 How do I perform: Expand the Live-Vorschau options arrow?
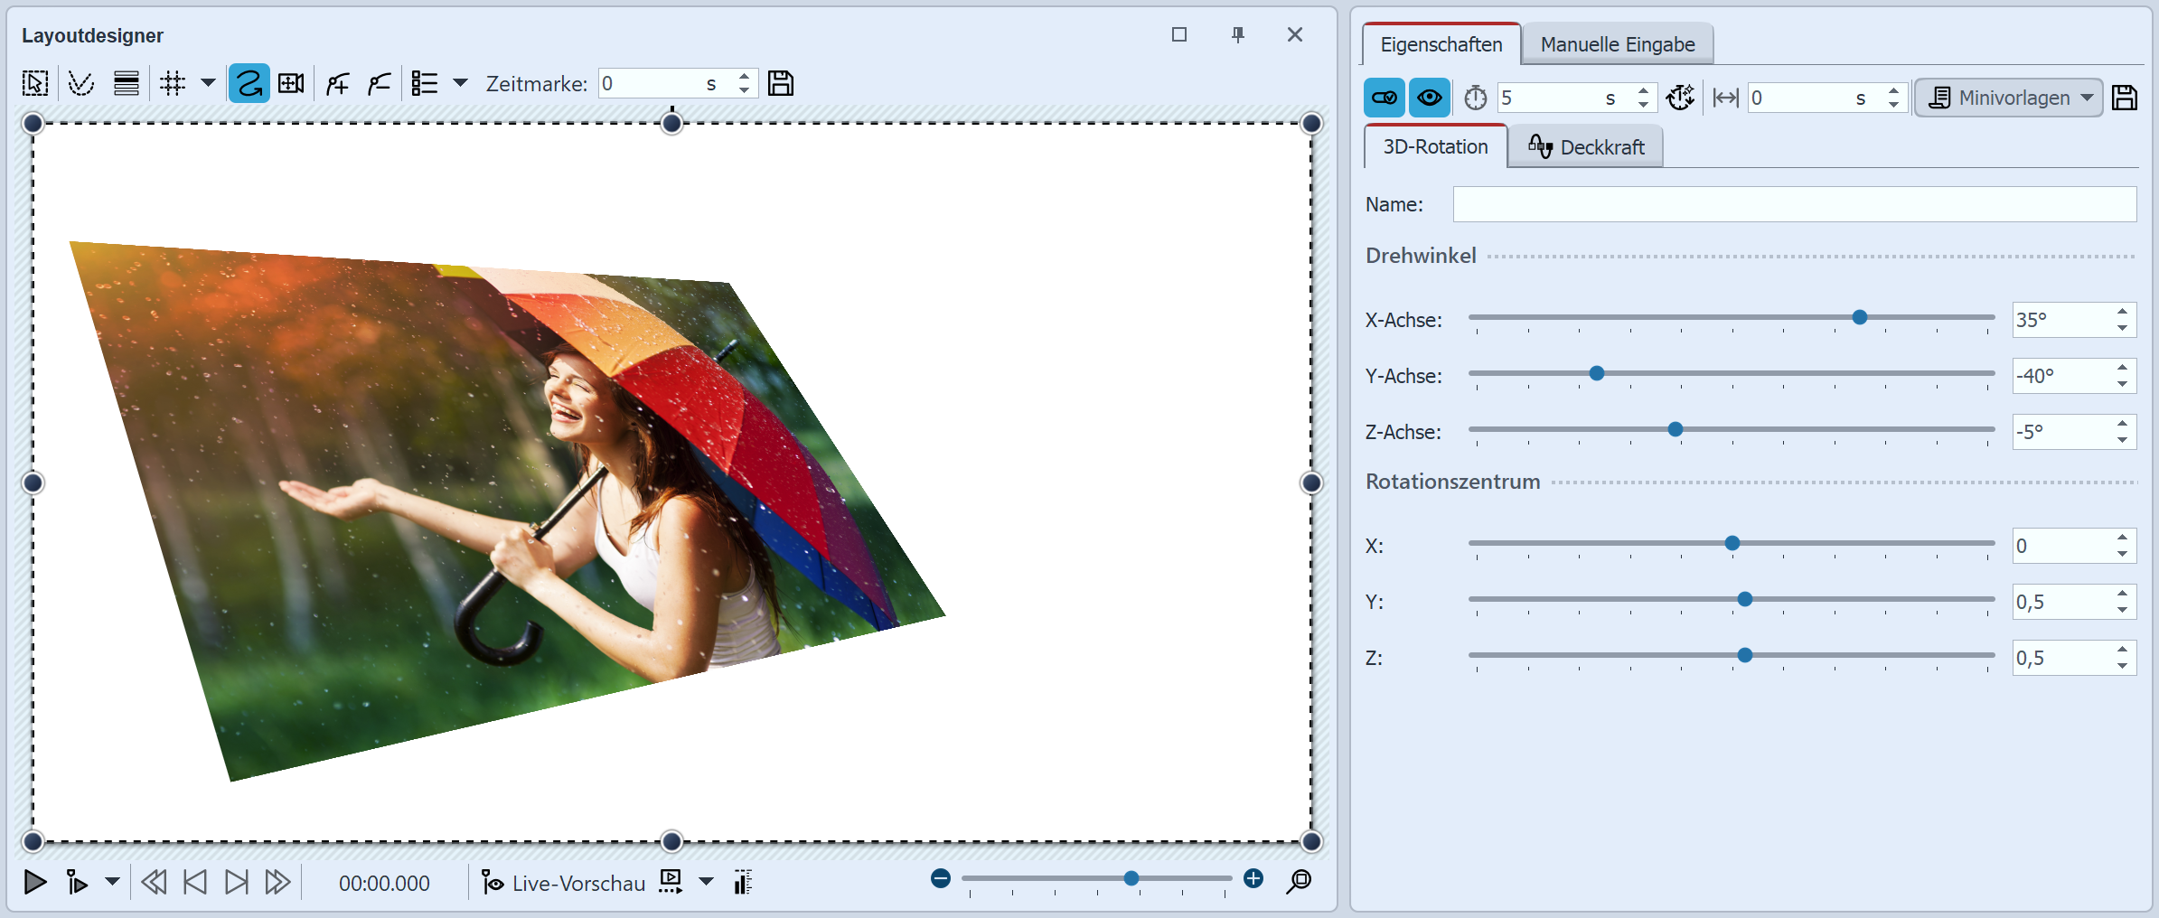click(705, 883)
